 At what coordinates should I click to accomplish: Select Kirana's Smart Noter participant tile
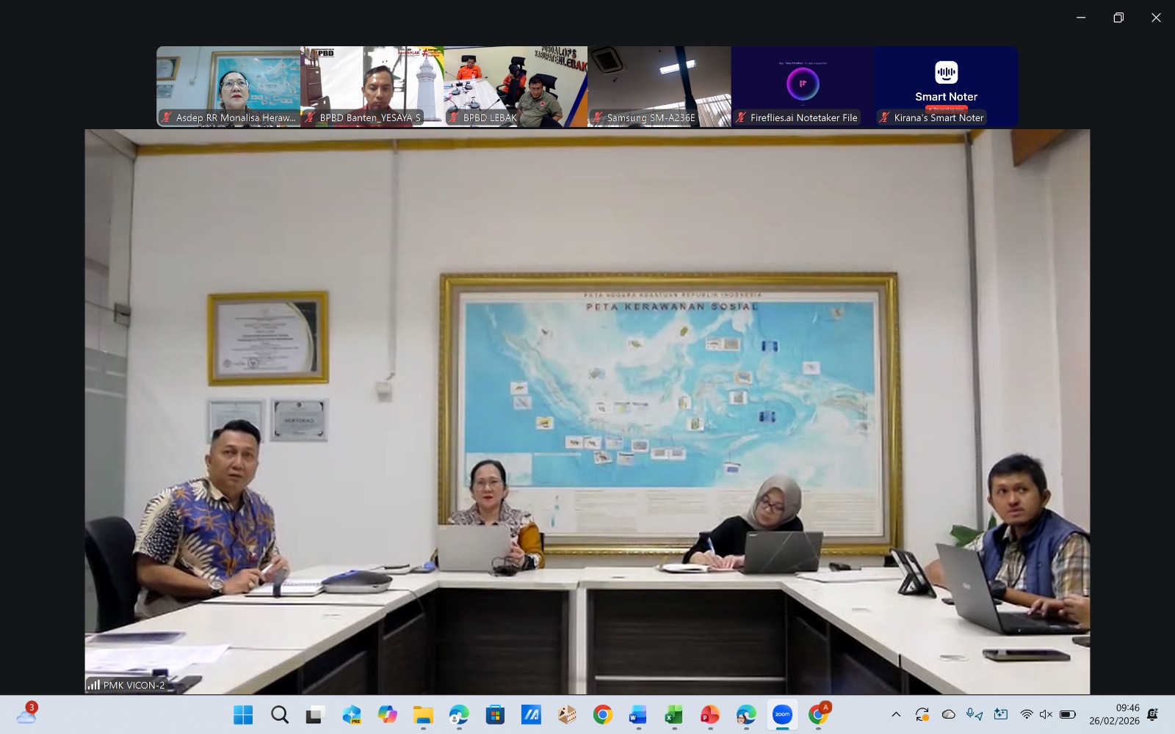click(946, 87)
